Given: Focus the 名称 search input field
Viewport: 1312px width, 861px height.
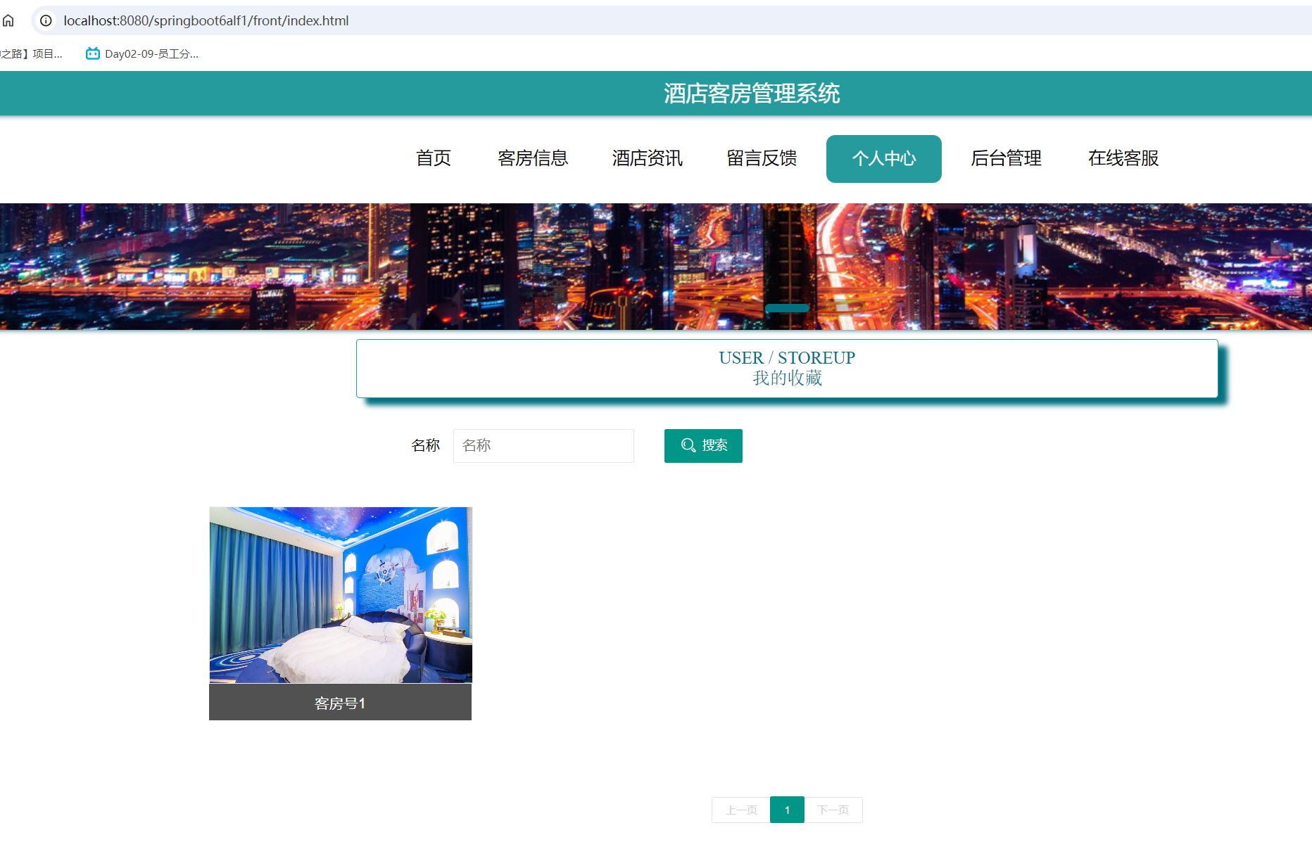Looking at the screenshot, I should click(543, 446).
